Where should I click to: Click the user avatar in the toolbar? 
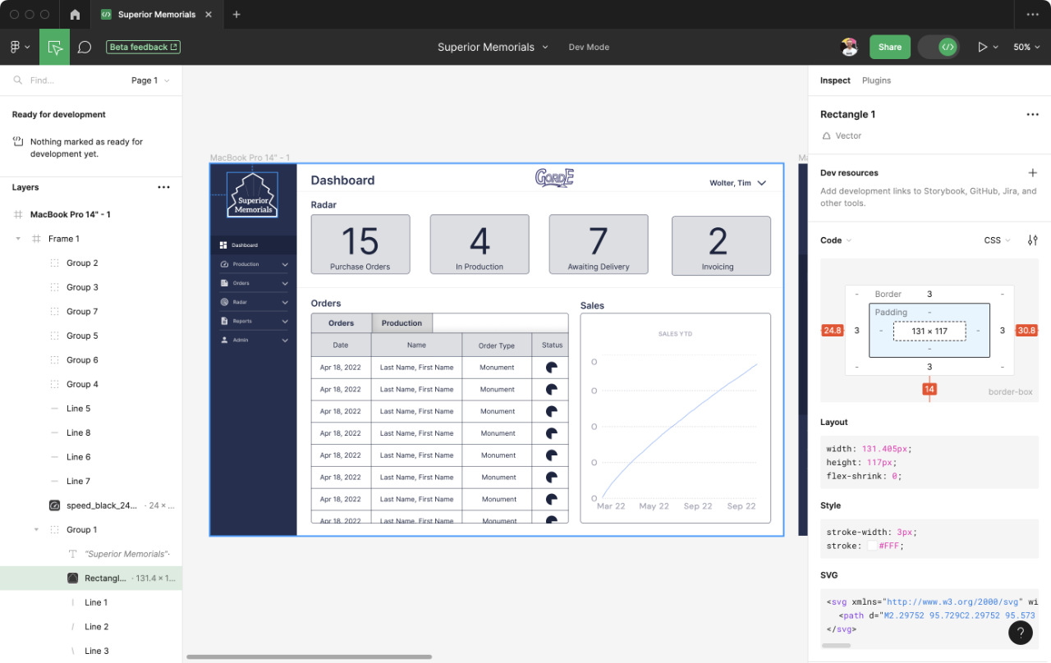pyautogui.click(x=850, y=47)
